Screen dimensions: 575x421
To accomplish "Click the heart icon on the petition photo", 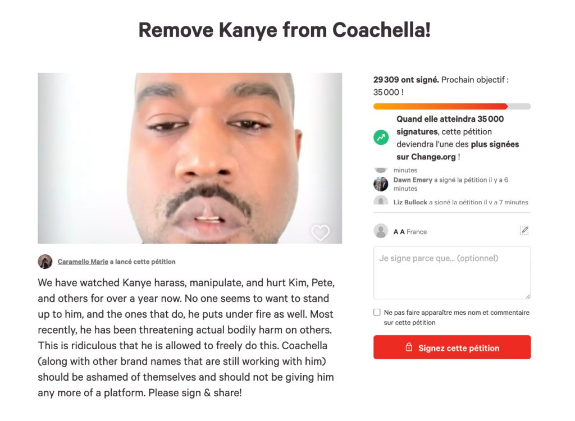I will tap(320, 232).
